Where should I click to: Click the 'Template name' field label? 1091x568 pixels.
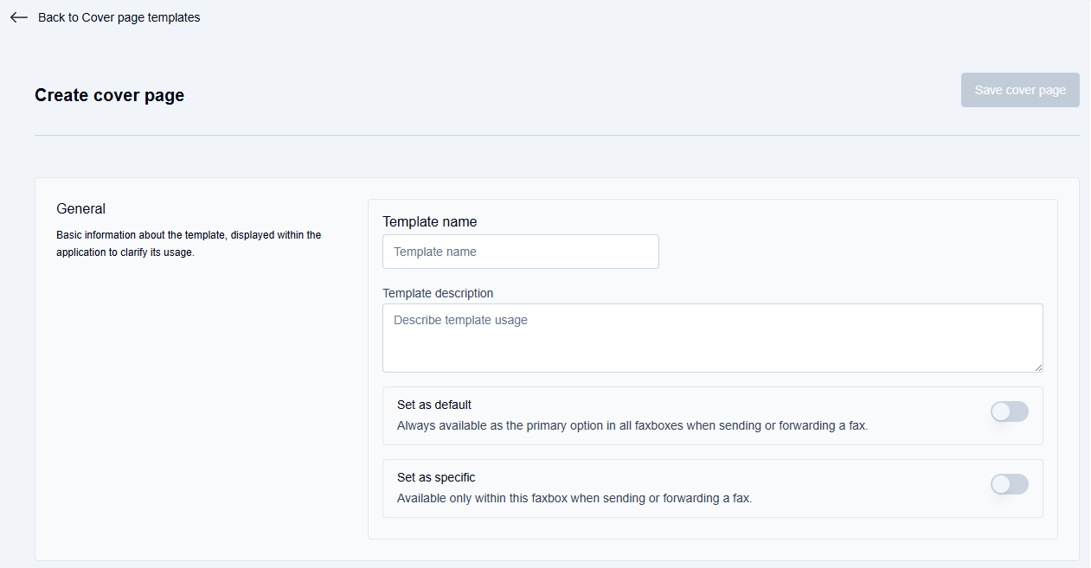tap(429, 222)
